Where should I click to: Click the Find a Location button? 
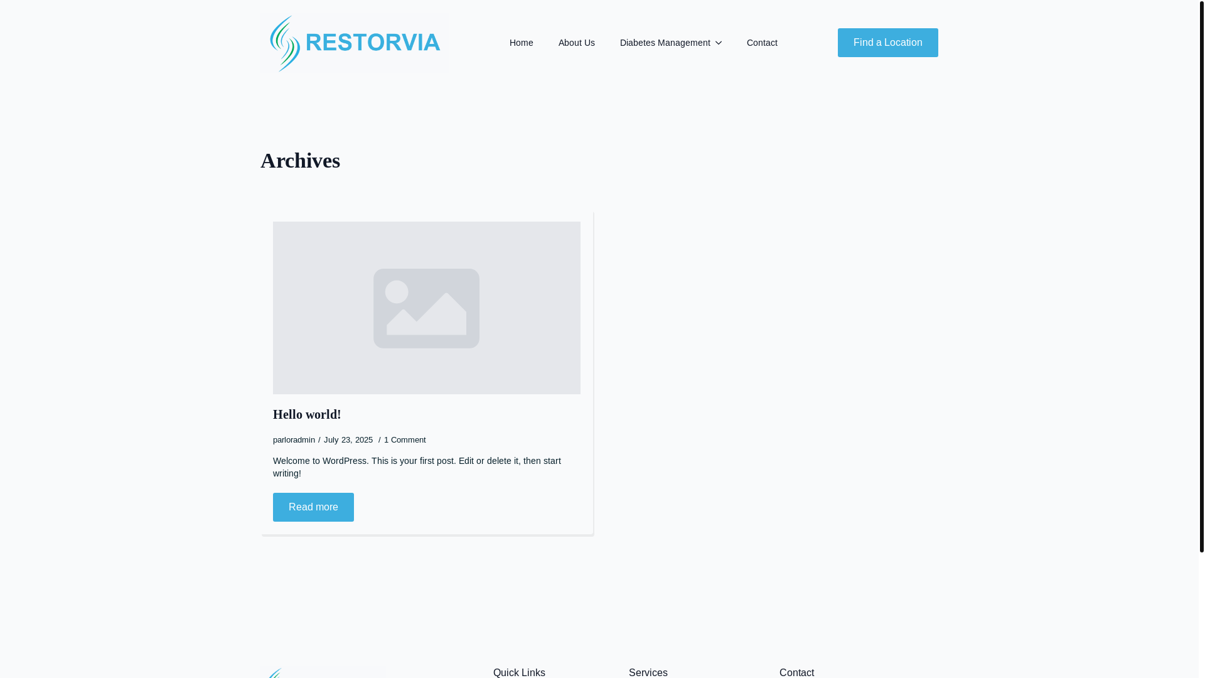(887, 43)
